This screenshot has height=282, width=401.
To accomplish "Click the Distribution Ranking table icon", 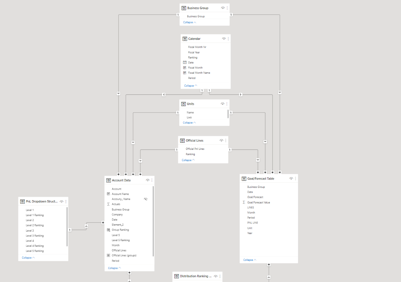I will pyautogui.click(x=176, y=276).
